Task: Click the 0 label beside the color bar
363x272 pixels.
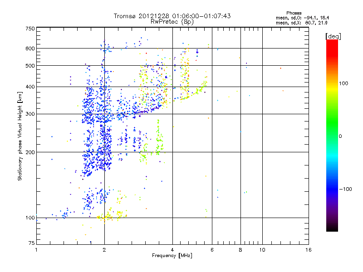Action: click(340, 136)
